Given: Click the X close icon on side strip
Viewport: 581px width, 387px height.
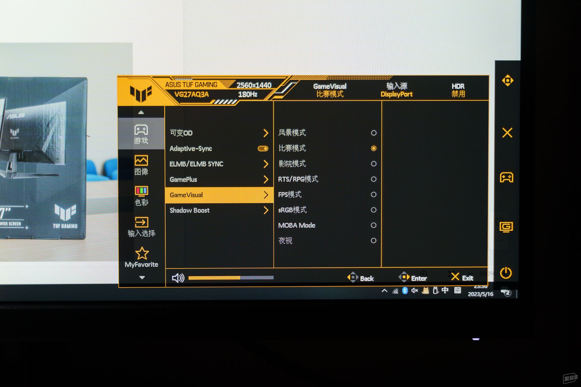Looking at the screenshot, I should point(507,133).
